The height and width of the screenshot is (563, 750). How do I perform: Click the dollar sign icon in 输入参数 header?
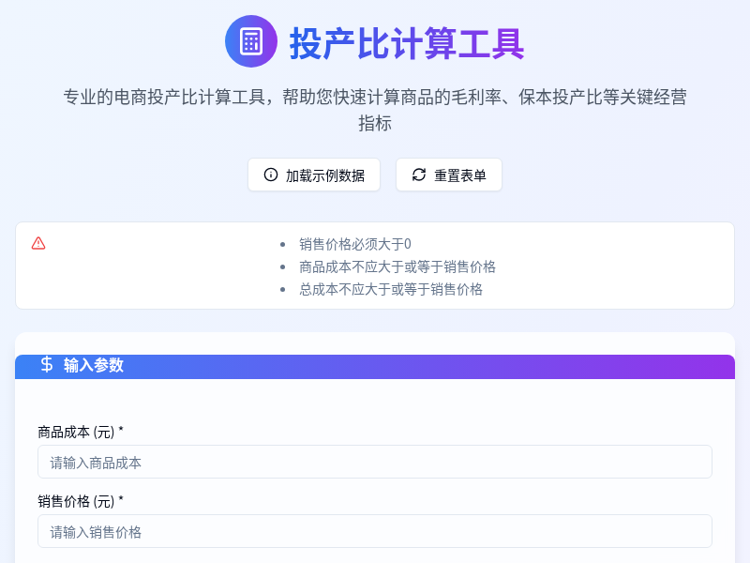click(x=46, y=365)
